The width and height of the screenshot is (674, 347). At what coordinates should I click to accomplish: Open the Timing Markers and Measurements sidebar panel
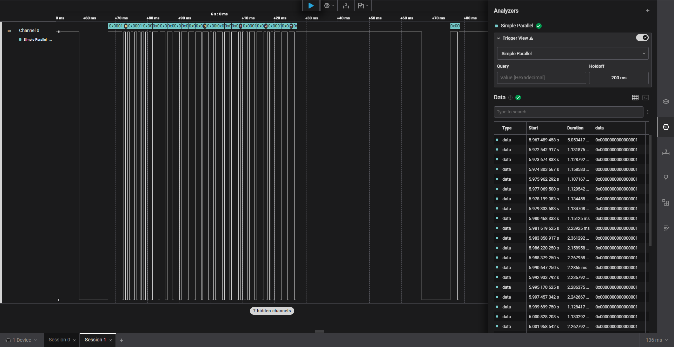[666, 152]
